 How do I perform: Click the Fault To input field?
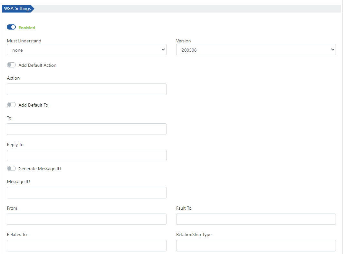[256, 219]
